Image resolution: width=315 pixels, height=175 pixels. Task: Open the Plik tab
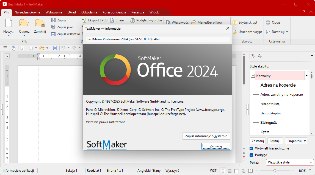6,12
